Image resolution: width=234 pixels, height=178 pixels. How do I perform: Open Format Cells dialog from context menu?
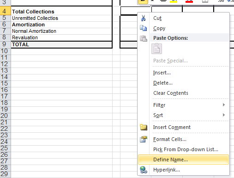tap(170, 139)
